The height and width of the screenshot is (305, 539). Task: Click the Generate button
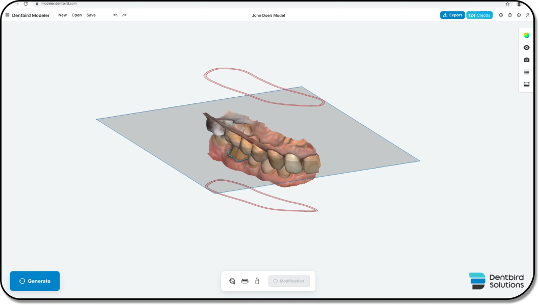(35, 281)
